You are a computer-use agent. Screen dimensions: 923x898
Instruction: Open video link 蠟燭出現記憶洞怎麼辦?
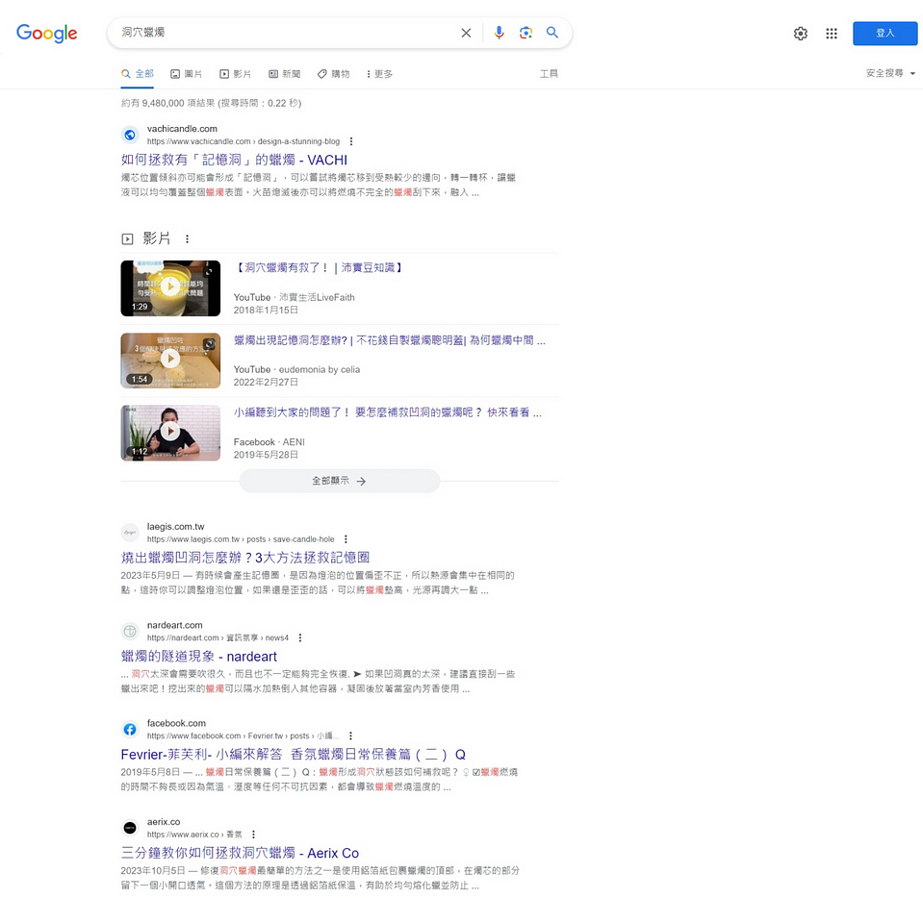(x=389, y=340)
